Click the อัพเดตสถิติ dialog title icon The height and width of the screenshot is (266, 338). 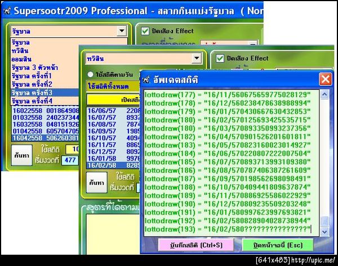click(x=146, y=80)
